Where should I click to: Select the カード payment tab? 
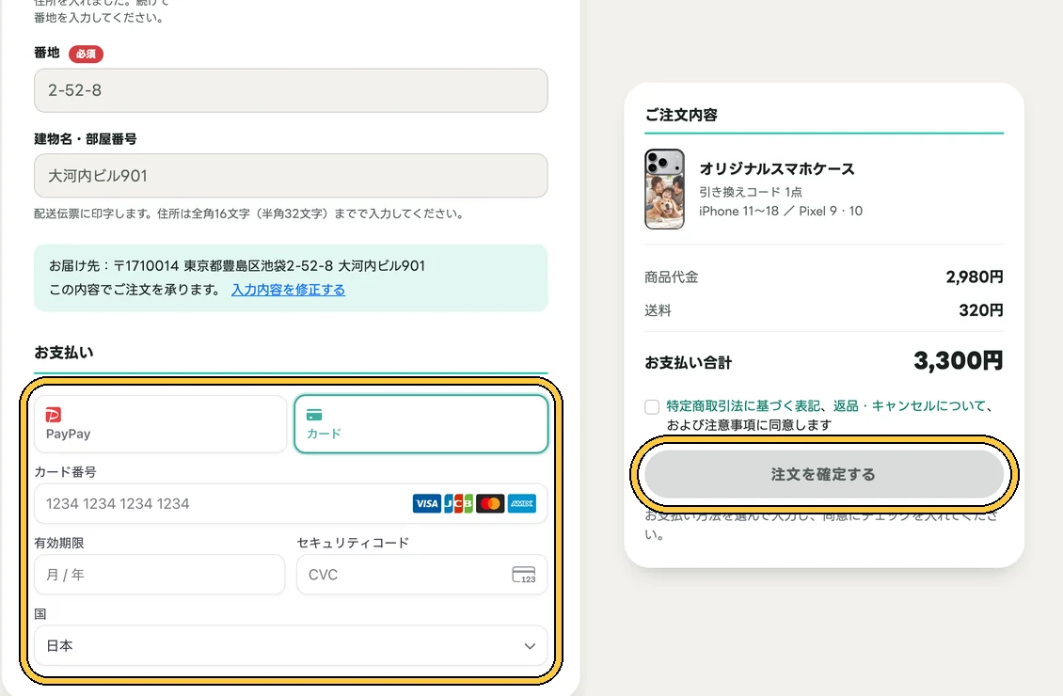(x=421, y=424)
